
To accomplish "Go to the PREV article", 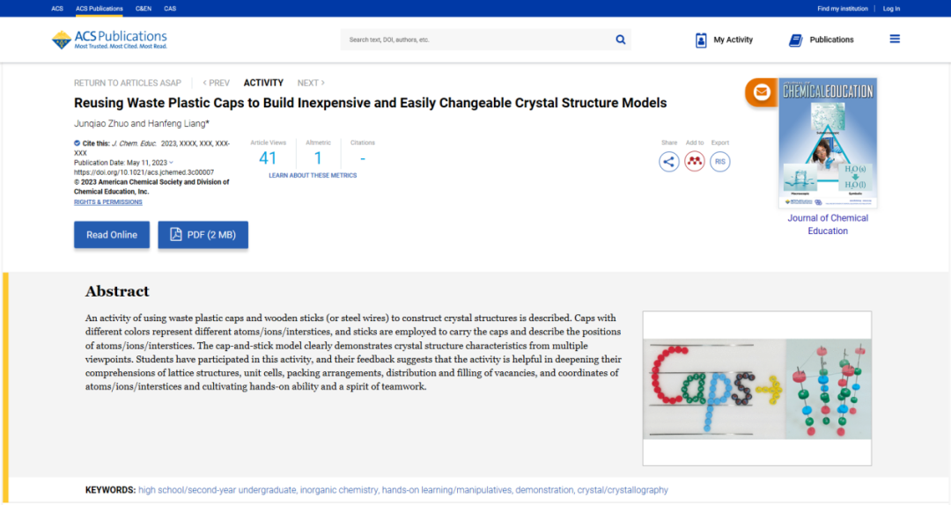I will (x=216, y=83).
